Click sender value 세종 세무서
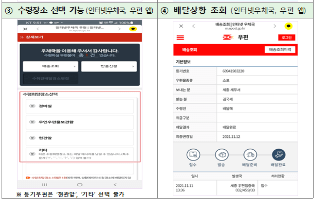 point(231,90)
